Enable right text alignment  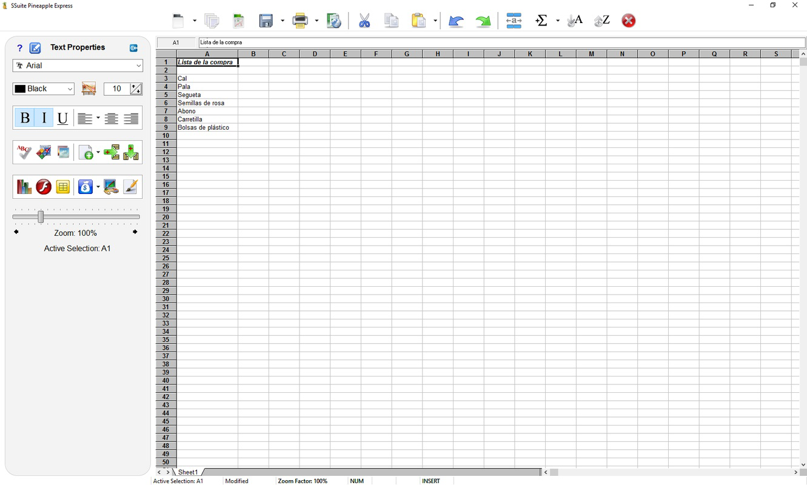131,119
